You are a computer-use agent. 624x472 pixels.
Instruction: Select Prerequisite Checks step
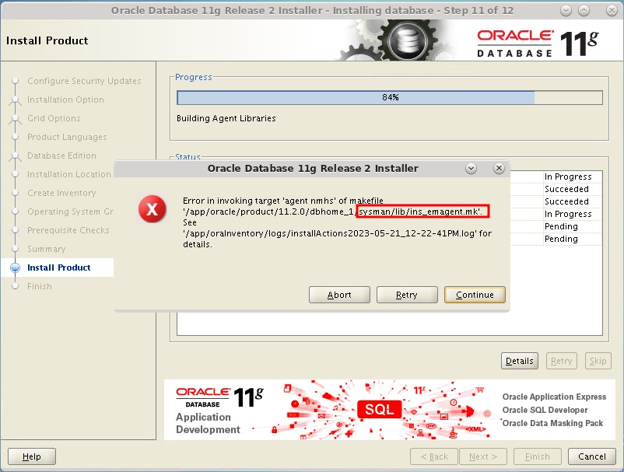68,230
